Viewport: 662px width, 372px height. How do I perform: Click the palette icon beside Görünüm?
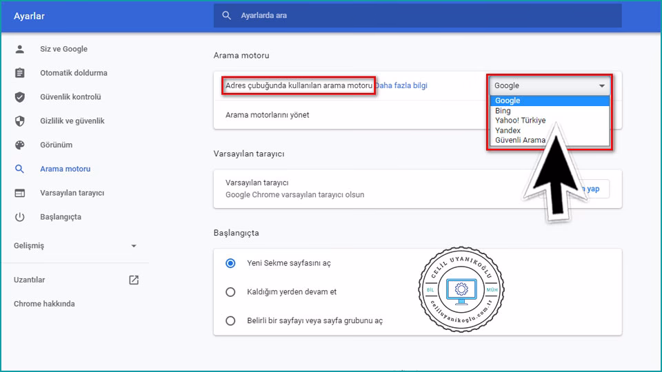click(x=20, y=145)
